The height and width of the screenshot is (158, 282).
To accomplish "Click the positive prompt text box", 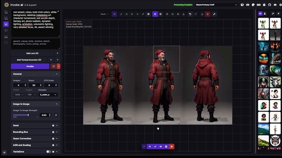I will point(36,23).
